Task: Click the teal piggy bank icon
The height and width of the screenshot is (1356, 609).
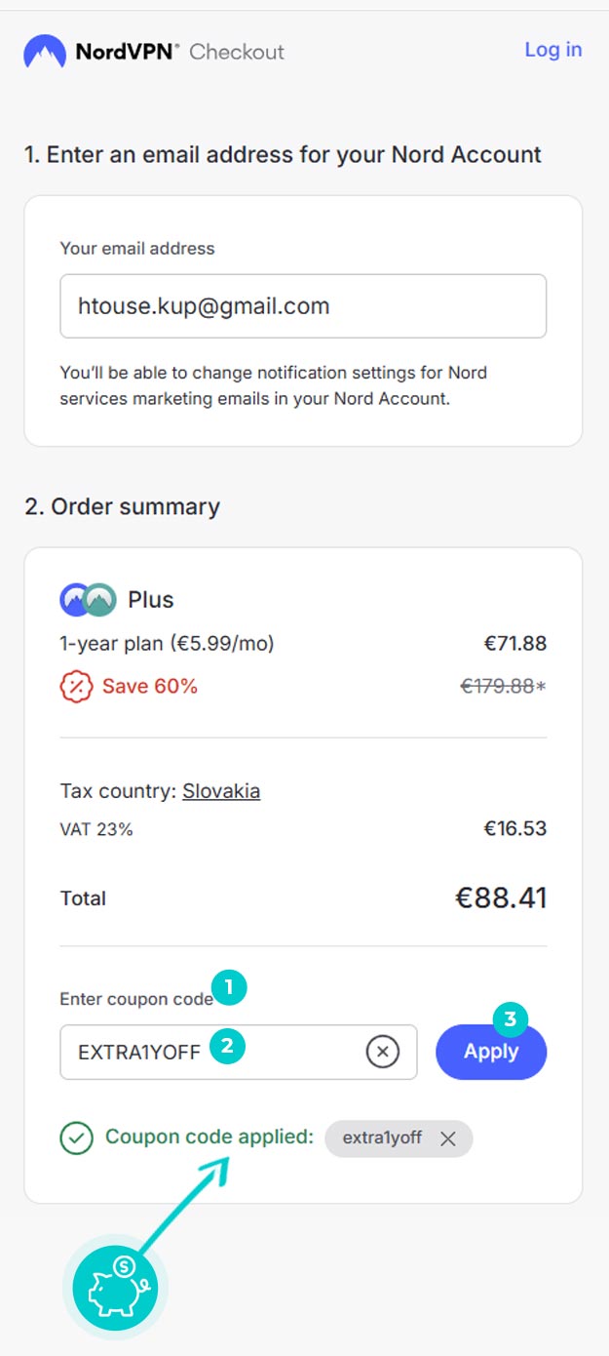Action: (116, 1287)
